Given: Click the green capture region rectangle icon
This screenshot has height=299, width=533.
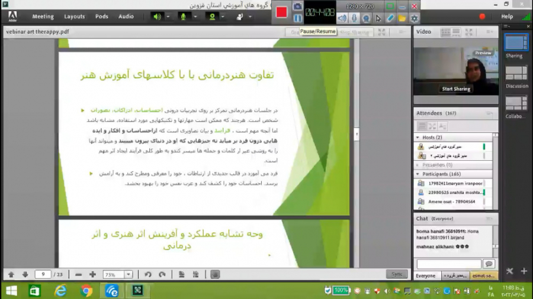Looking at the screenshot, I should 390,6.
